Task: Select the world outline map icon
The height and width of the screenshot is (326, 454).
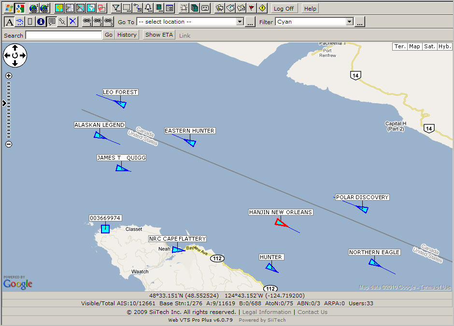Action: tap(91, 8)
